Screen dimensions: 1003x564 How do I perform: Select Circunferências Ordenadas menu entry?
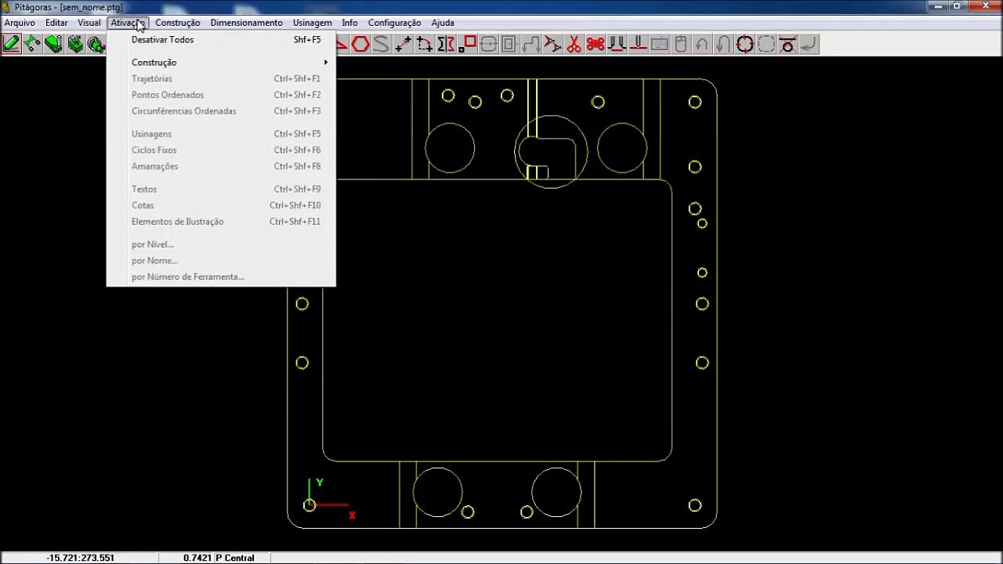point(221,111)
